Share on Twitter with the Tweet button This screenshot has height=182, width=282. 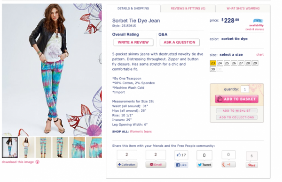pyautogui.click(x=204, y=165)
